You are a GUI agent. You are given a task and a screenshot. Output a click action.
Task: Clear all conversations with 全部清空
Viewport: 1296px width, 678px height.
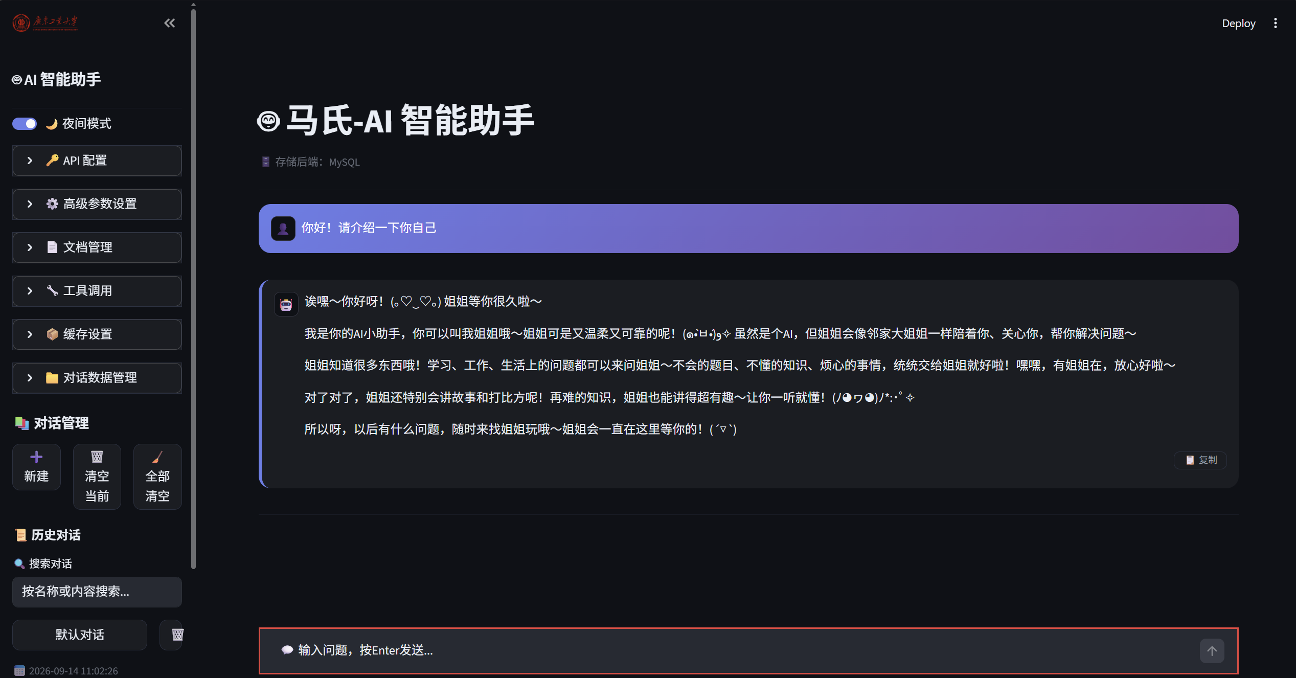coord(157,477)
